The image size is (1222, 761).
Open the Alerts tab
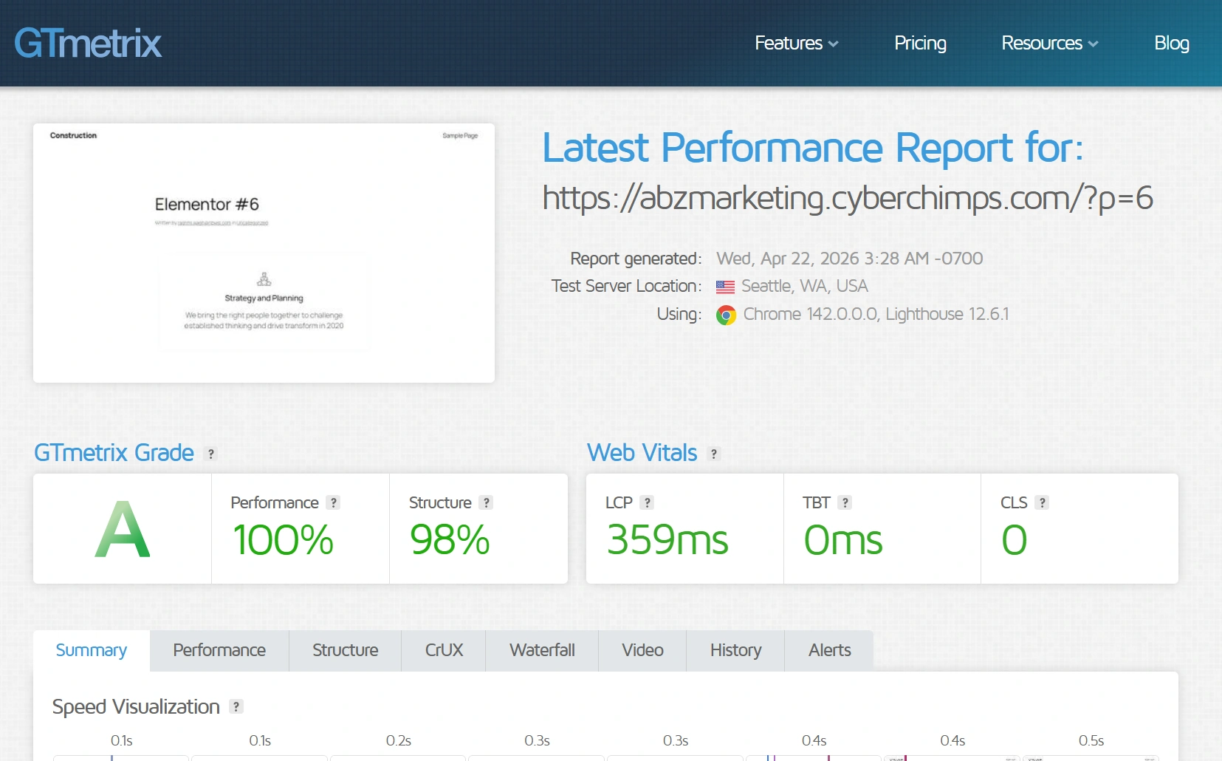(829, 650)
